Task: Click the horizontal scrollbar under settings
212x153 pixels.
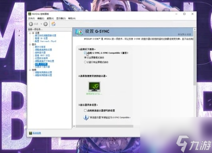Action: (104, 126)
